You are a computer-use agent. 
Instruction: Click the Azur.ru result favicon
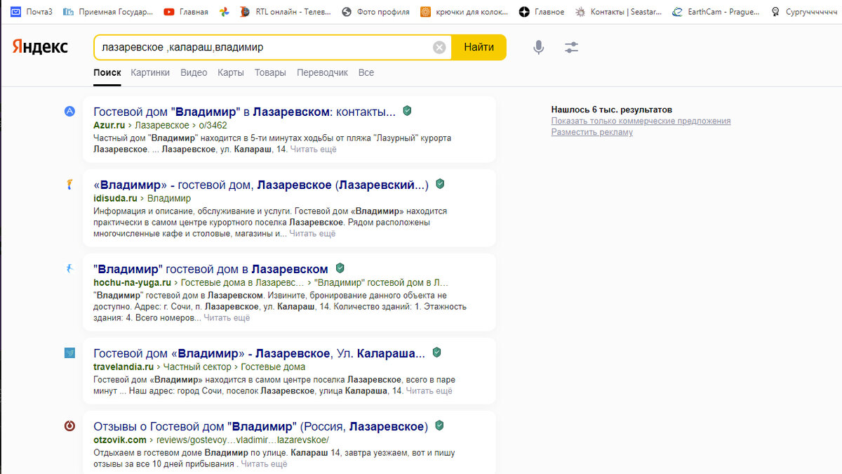pyautogui.click(x=69, y=111)
